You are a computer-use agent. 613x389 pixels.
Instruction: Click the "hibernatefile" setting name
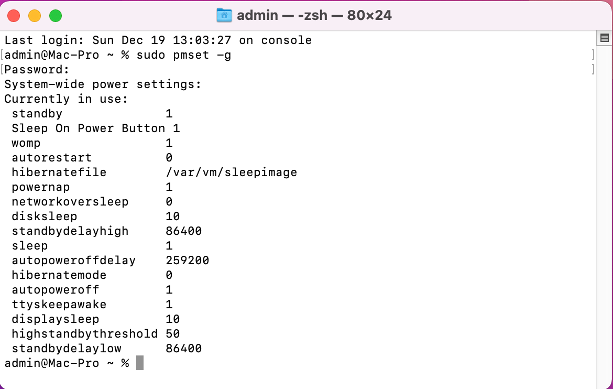point(59,172)
